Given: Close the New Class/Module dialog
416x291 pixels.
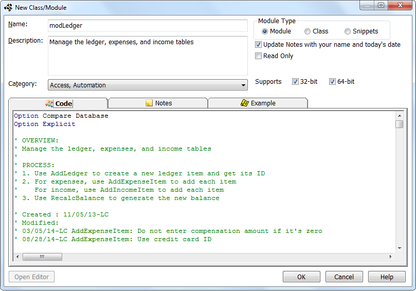Looking at the screenshot, I should [400, 5].
